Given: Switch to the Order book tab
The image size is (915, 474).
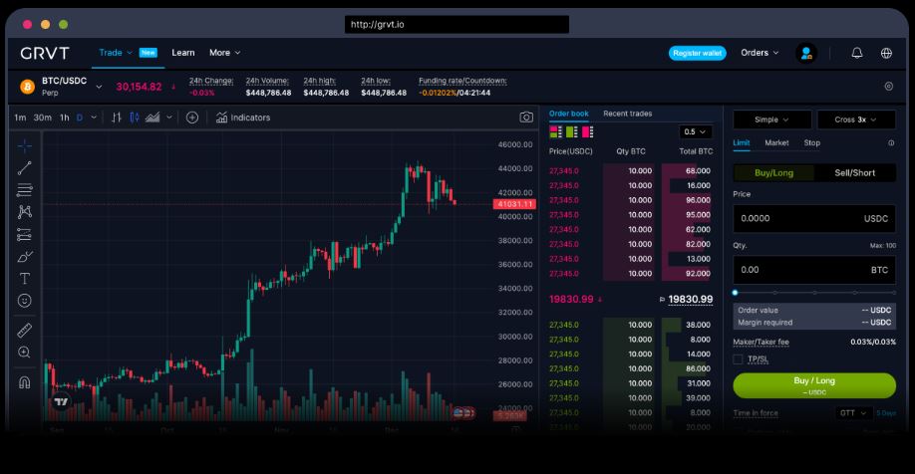Looking at the screenshot, I should (x=569, y=114).
